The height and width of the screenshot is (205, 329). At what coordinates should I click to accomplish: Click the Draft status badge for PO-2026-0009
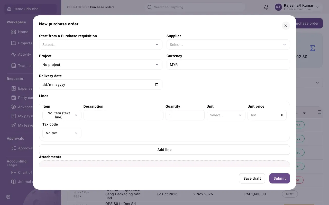[290, 194]
